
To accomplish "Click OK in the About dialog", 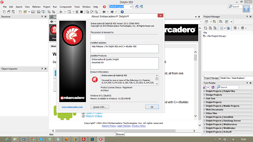I will pyautogui.click(x=152, y=107).
